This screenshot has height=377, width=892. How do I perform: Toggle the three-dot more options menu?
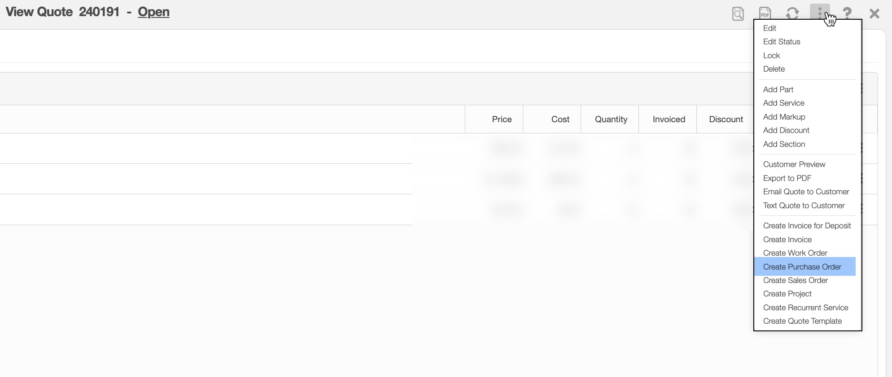819,12
